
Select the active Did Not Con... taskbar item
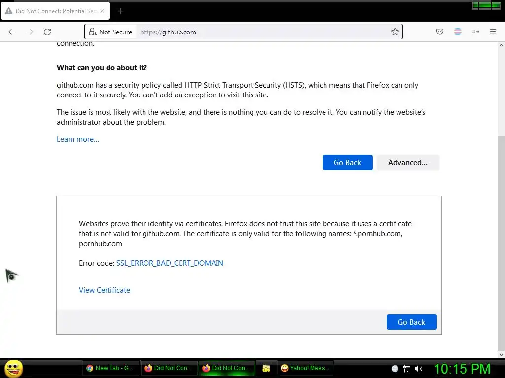[226, 368]
